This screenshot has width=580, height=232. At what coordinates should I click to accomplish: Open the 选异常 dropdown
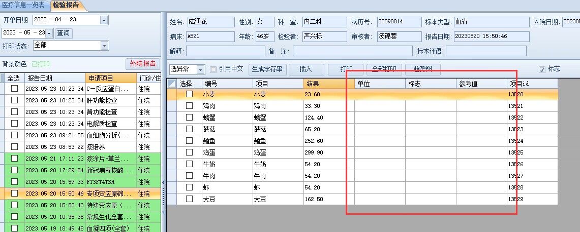[x=200, y=69]
